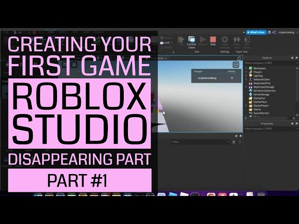
Task: Close the Output panel
Action: [x=241, y=136]
